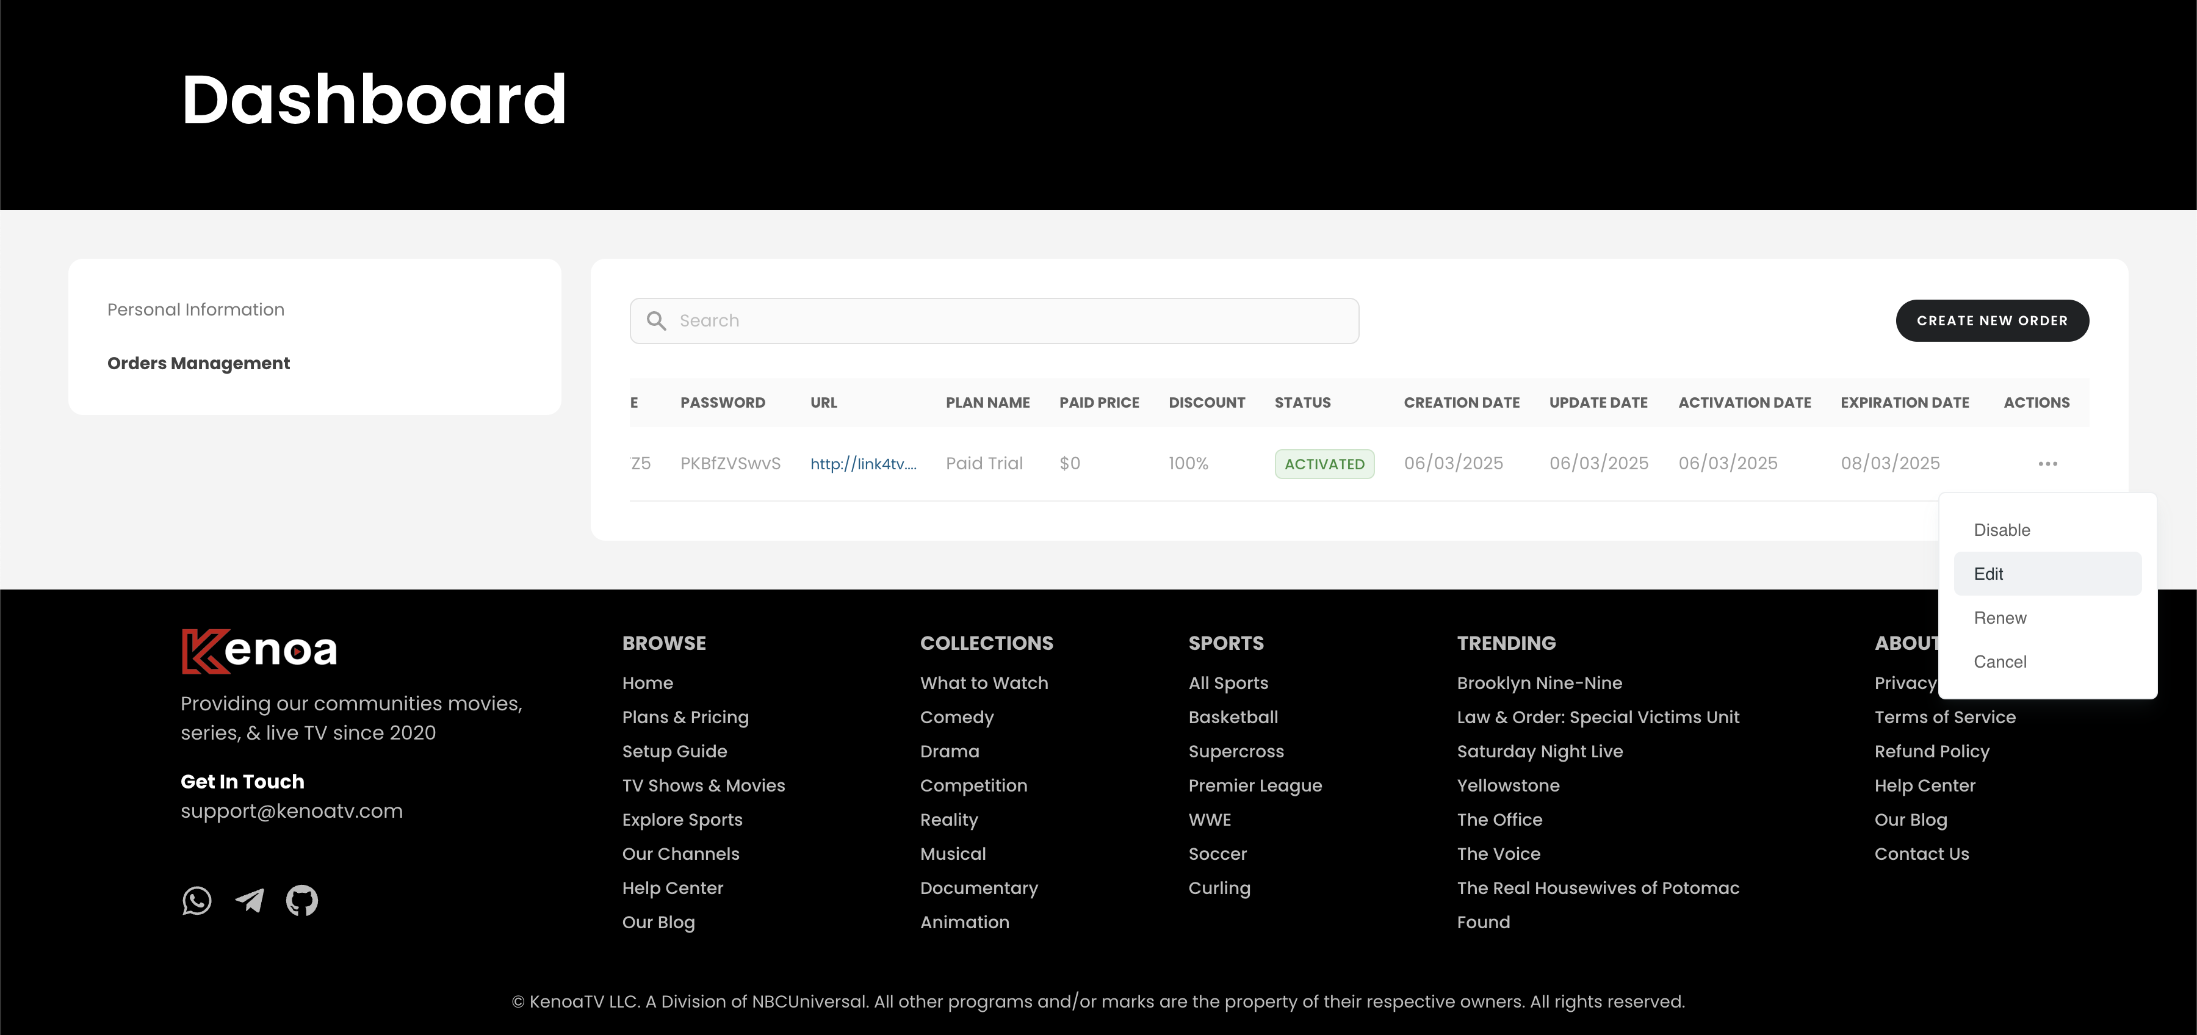Click the Activation Date column header
Viewport: 2197px width, 1035px height.
click(1745, 402)
